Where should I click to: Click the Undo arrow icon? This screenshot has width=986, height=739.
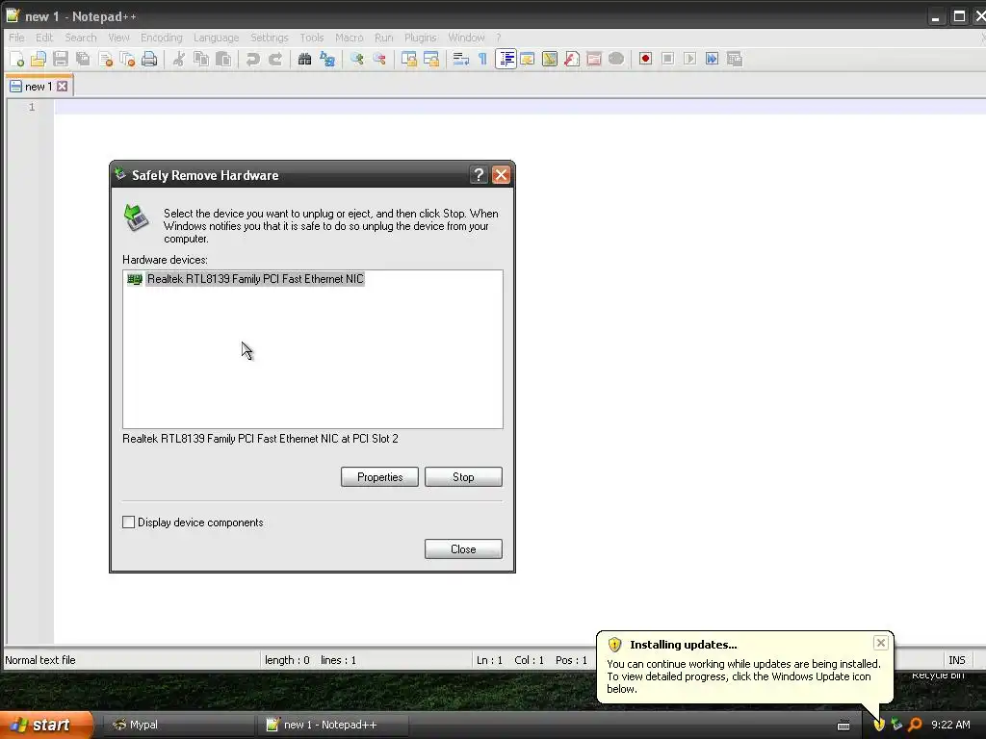(253, 59)
